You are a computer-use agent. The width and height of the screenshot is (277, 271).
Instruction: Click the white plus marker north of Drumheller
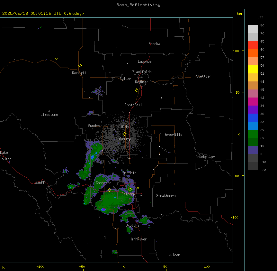pyautogui.click(x=197, y=121)
